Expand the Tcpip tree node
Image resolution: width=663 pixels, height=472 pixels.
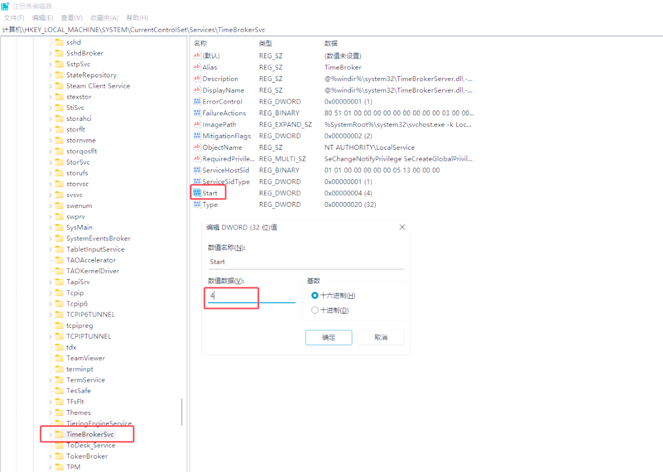(x=50, y=293)
